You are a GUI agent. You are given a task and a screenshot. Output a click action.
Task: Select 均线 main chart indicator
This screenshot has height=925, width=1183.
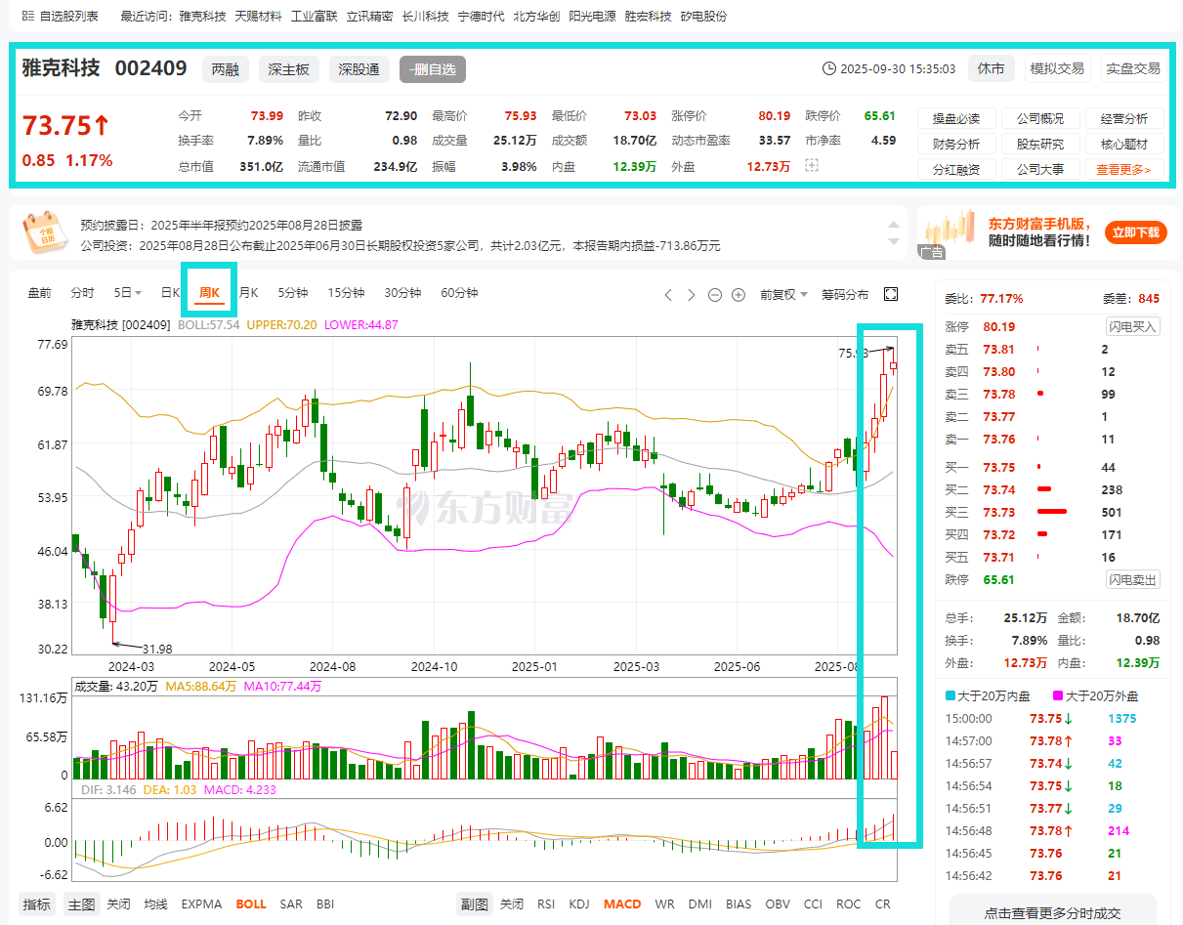click(x=155, y=904)
